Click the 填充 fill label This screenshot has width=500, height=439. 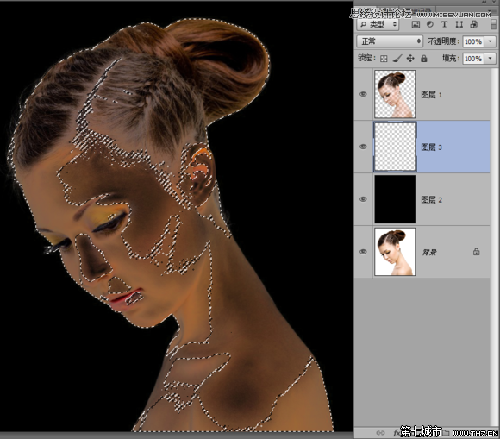tap(451, 59)
